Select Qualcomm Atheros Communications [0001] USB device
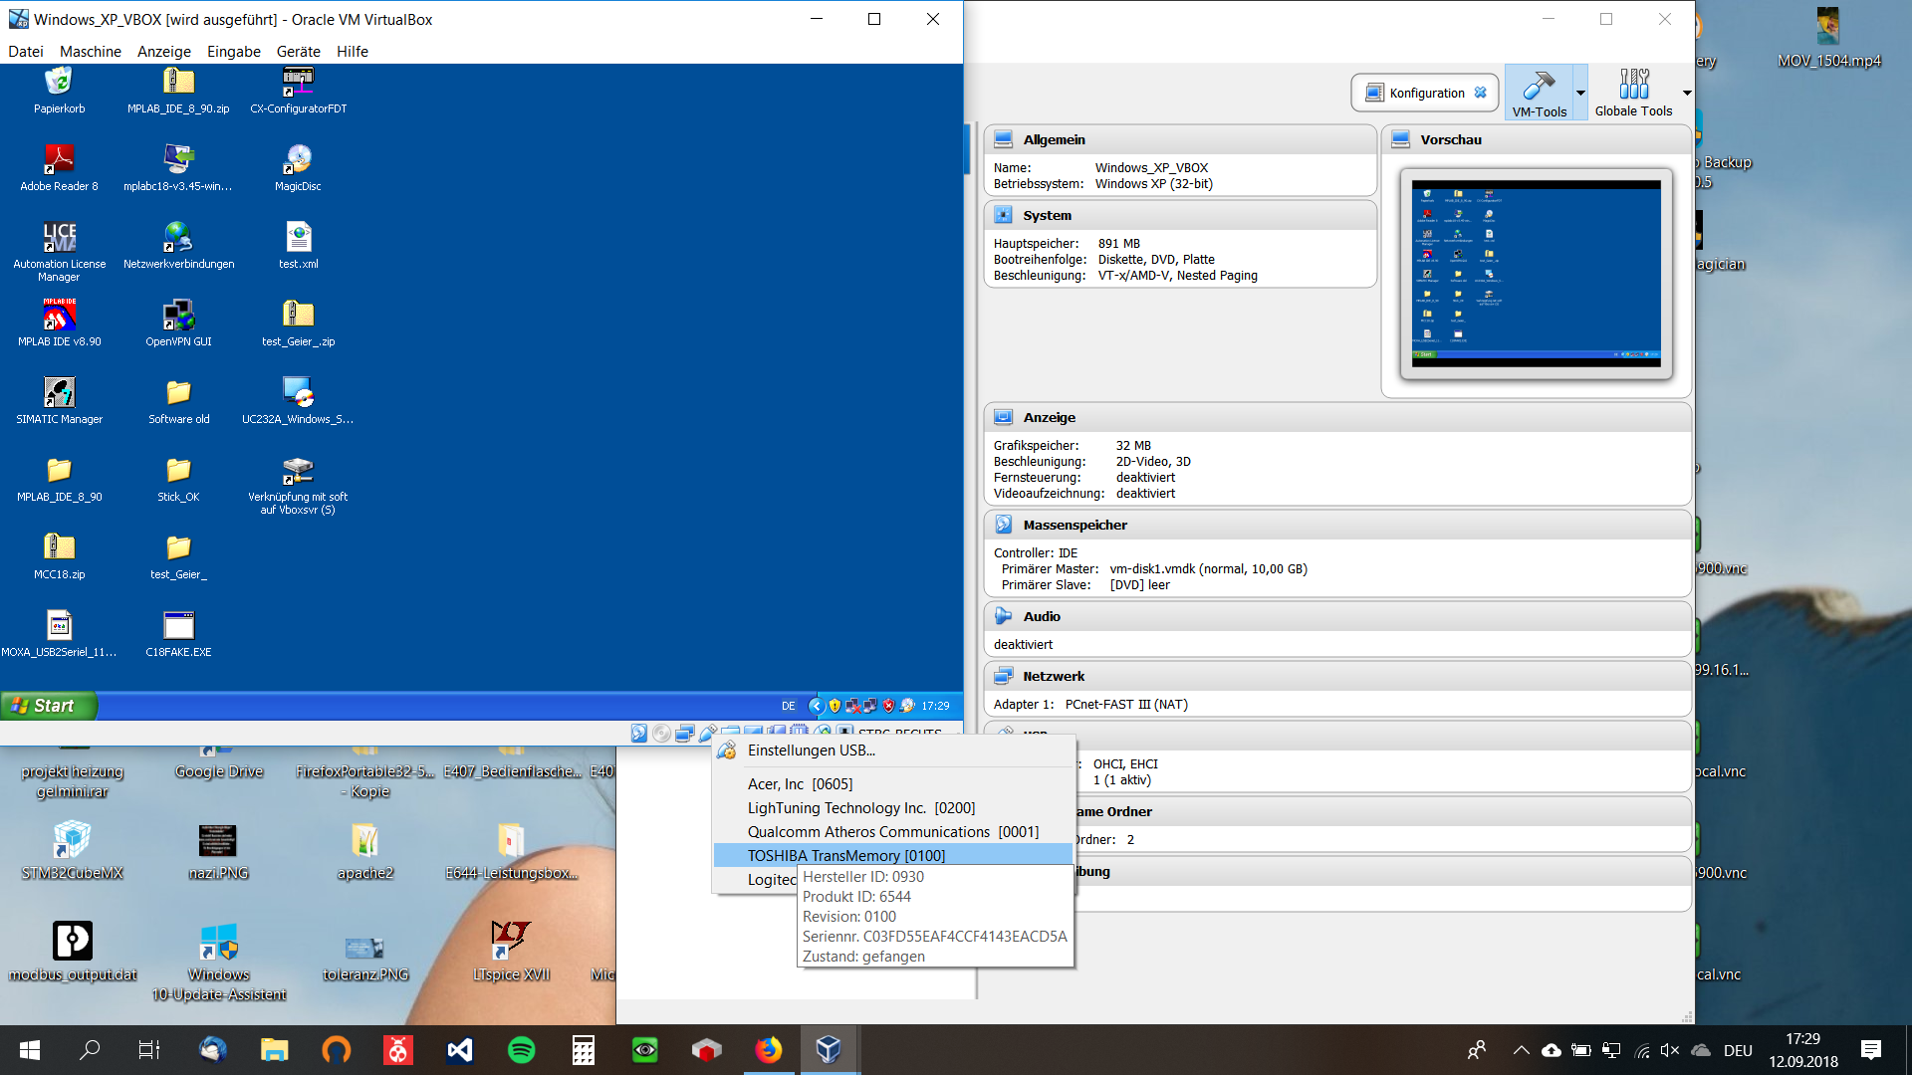Viewport: 1912px width, 1075px height. 894,832
